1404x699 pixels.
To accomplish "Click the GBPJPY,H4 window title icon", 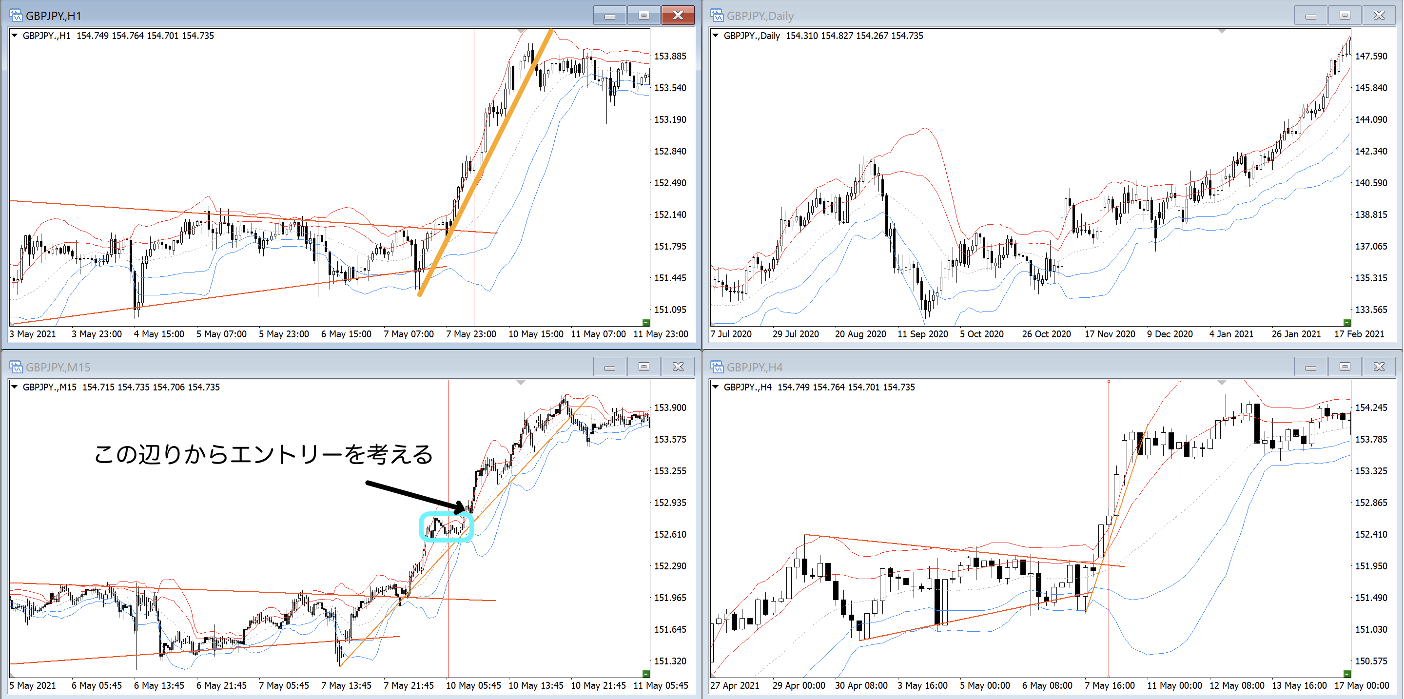I will [x=717, y=367].
